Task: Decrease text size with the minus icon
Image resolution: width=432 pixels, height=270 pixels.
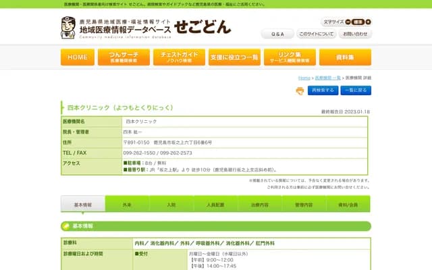Action: tap(348, 22)
